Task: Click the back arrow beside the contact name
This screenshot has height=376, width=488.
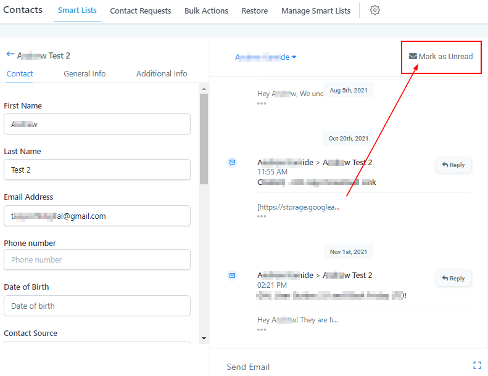Action: (10, 55)
